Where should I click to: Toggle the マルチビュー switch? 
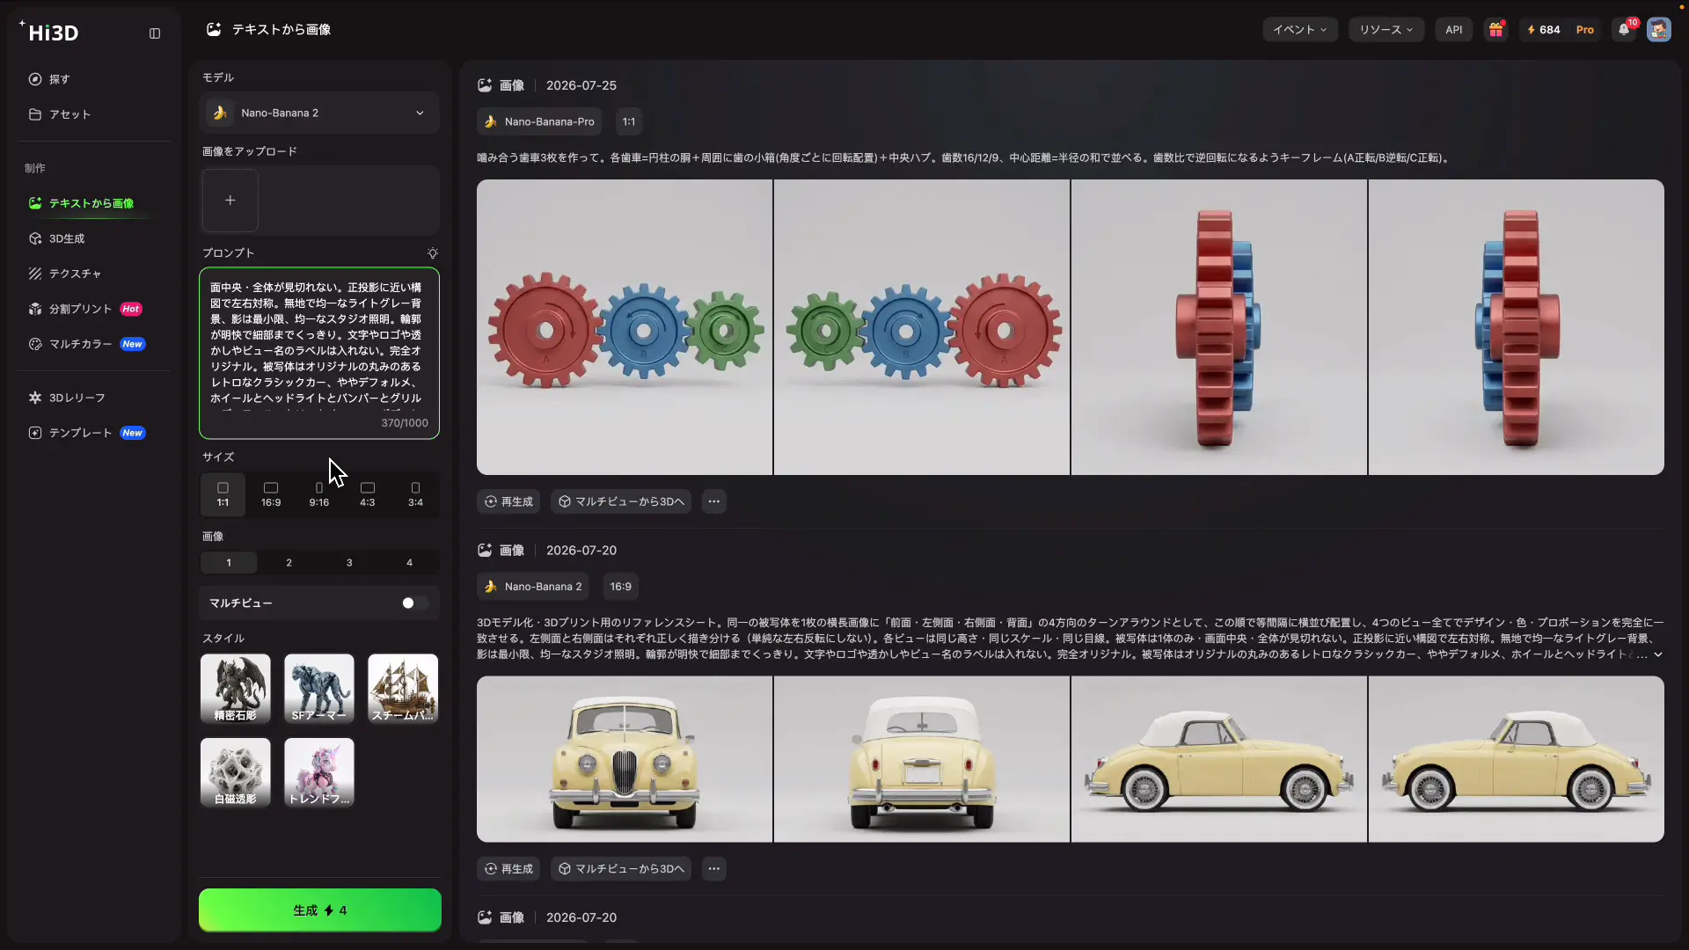[414, 603]
